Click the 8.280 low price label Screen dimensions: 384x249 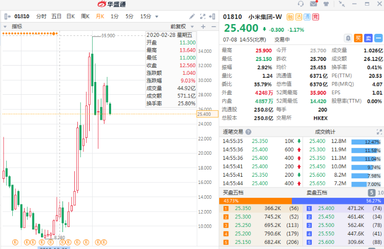59,238
